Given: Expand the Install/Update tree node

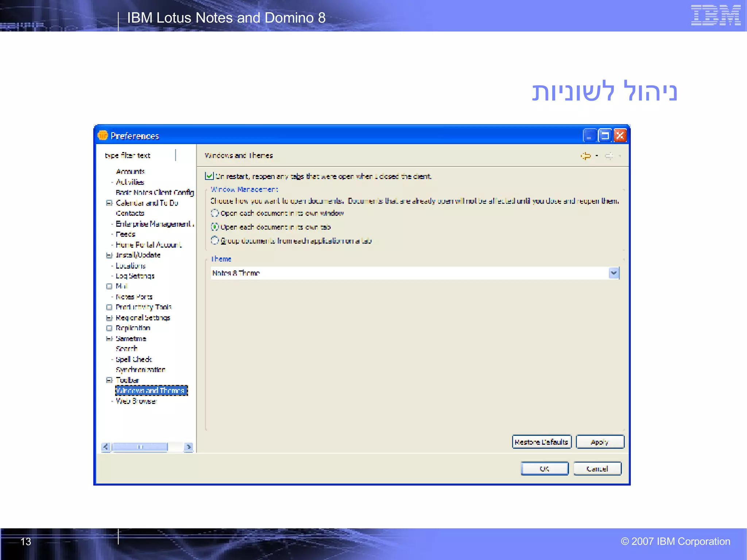Looking at the screenshot, I should [109, 255].
